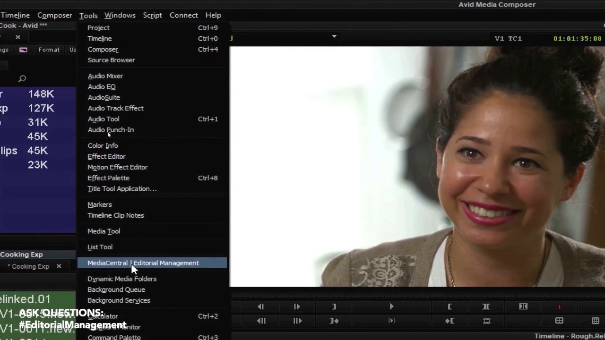The width and height of the screenshot is (605, 340).
Task: Open the Connect menu
Action: [183, 15]
